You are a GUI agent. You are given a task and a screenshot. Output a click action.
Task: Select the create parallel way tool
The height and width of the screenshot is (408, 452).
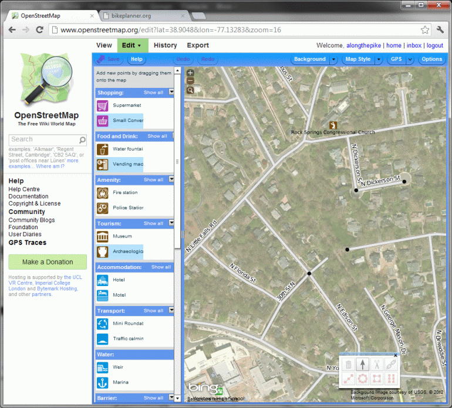coord(390,378)
